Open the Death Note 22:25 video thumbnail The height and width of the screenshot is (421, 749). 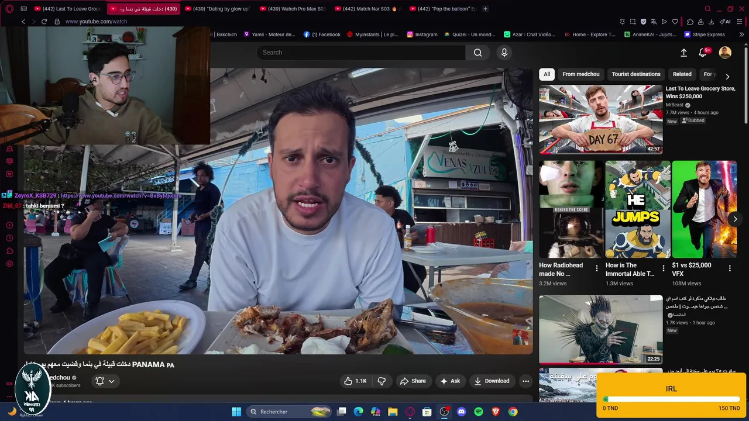(x=600, y=329)
